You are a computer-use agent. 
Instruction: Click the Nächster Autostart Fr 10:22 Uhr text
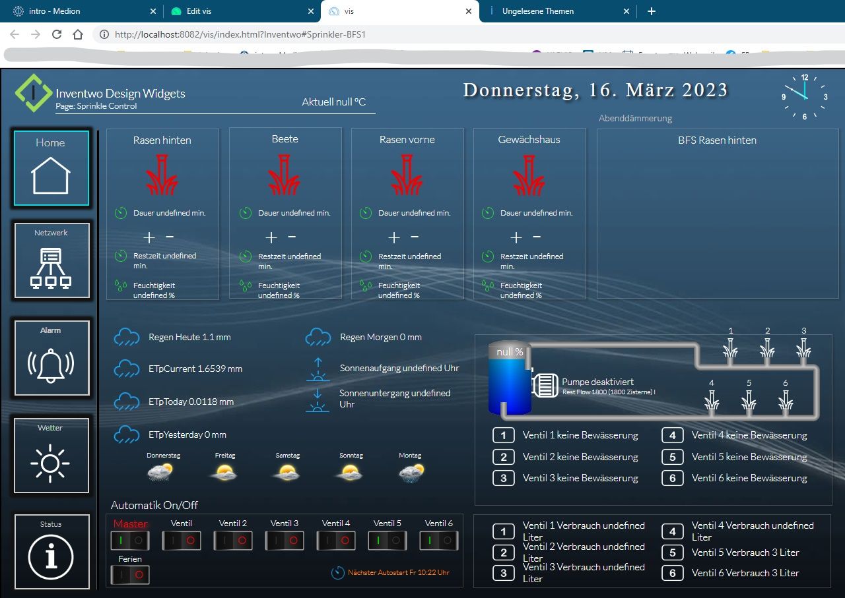[x=399, y=572]
